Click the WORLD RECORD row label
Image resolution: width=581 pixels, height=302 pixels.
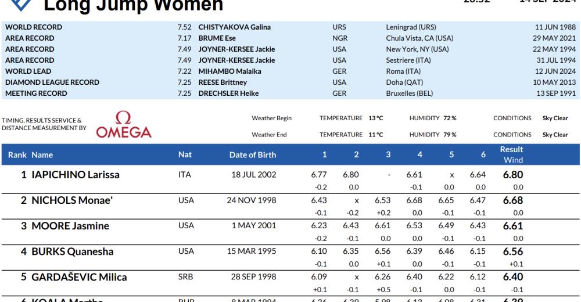coord(34,27)
